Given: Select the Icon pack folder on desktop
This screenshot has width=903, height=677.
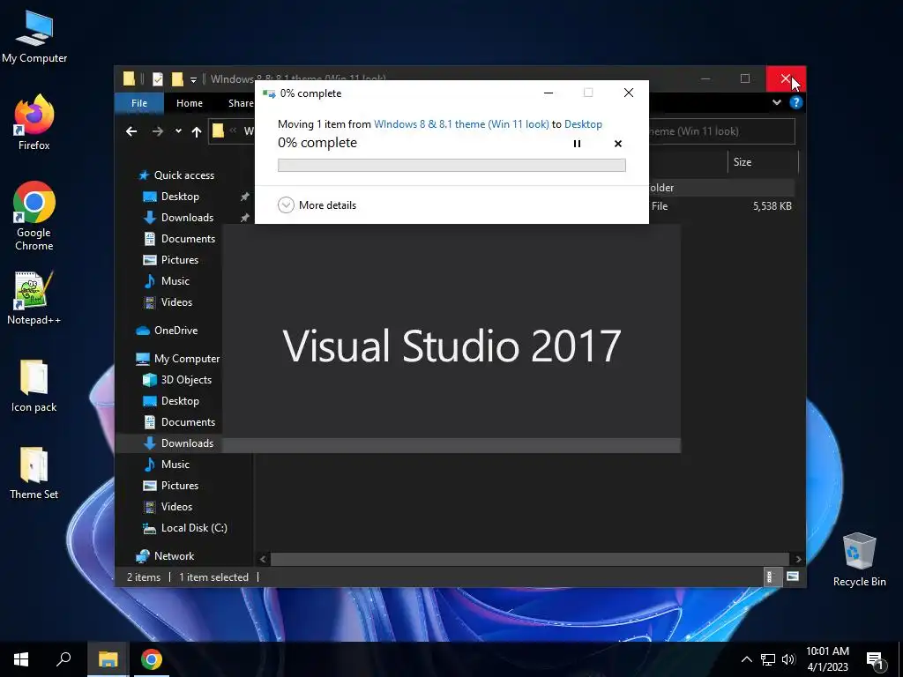Looking at the screenshot, I should 34,386.
